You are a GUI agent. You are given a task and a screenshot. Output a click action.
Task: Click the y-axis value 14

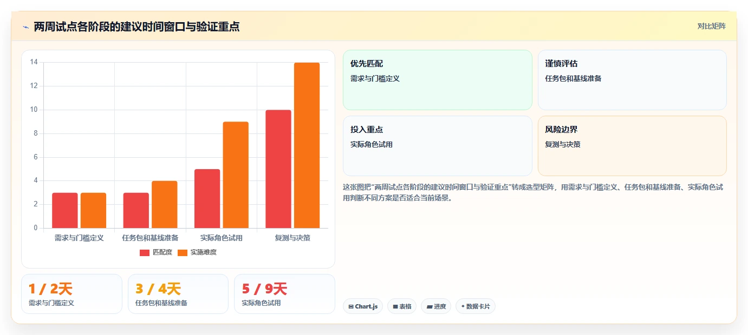click(x=34, y=62)
